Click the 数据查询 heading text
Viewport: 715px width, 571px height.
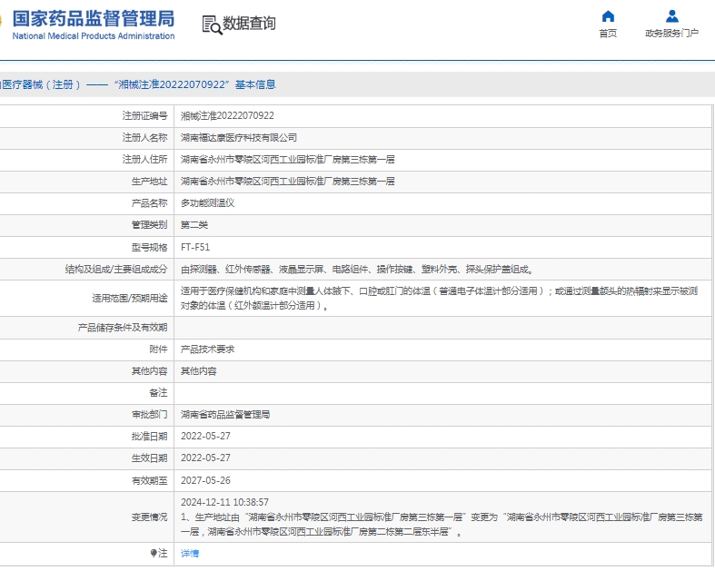[x=249, y=24]
